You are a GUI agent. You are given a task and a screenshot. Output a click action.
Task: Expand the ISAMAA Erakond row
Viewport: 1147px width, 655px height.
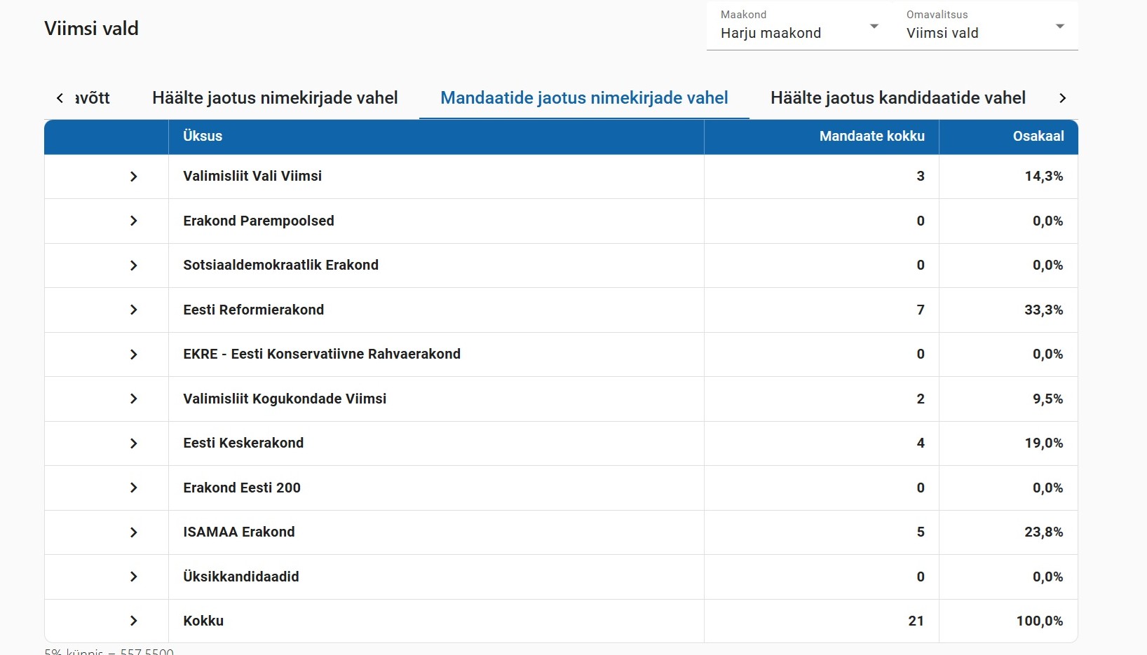tap(133, 532)
